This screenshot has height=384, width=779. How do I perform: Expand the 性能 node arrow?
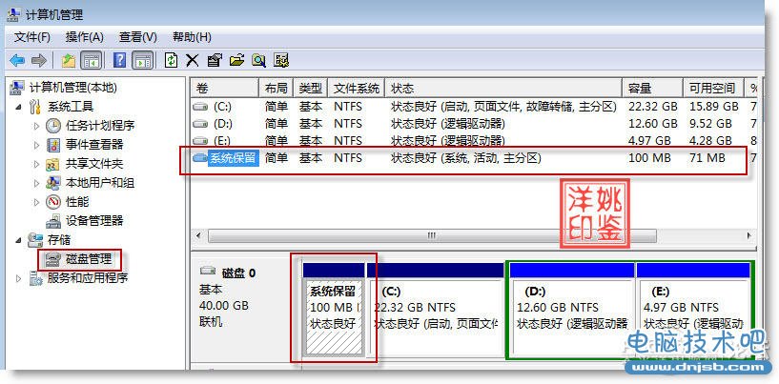(36, 202)
